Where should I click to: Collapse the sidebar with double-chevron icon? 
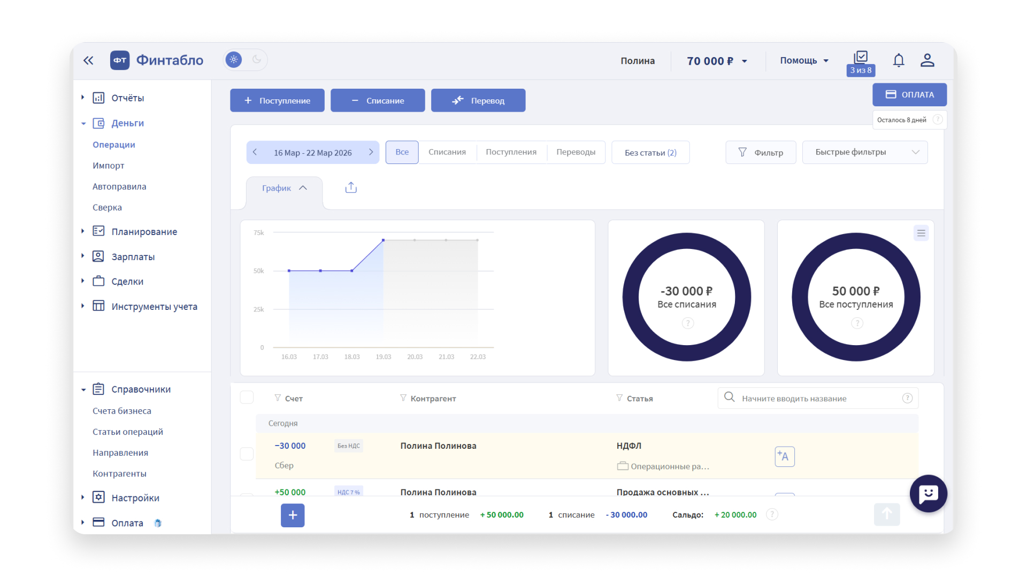[x=88, y=60]
